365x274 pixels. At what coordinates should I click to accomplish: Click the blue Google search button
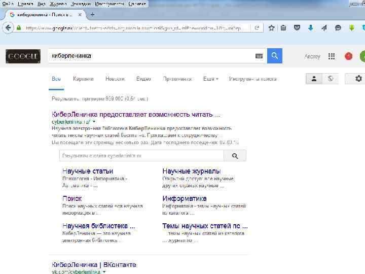pyautogui.click(x=275, y=56)
